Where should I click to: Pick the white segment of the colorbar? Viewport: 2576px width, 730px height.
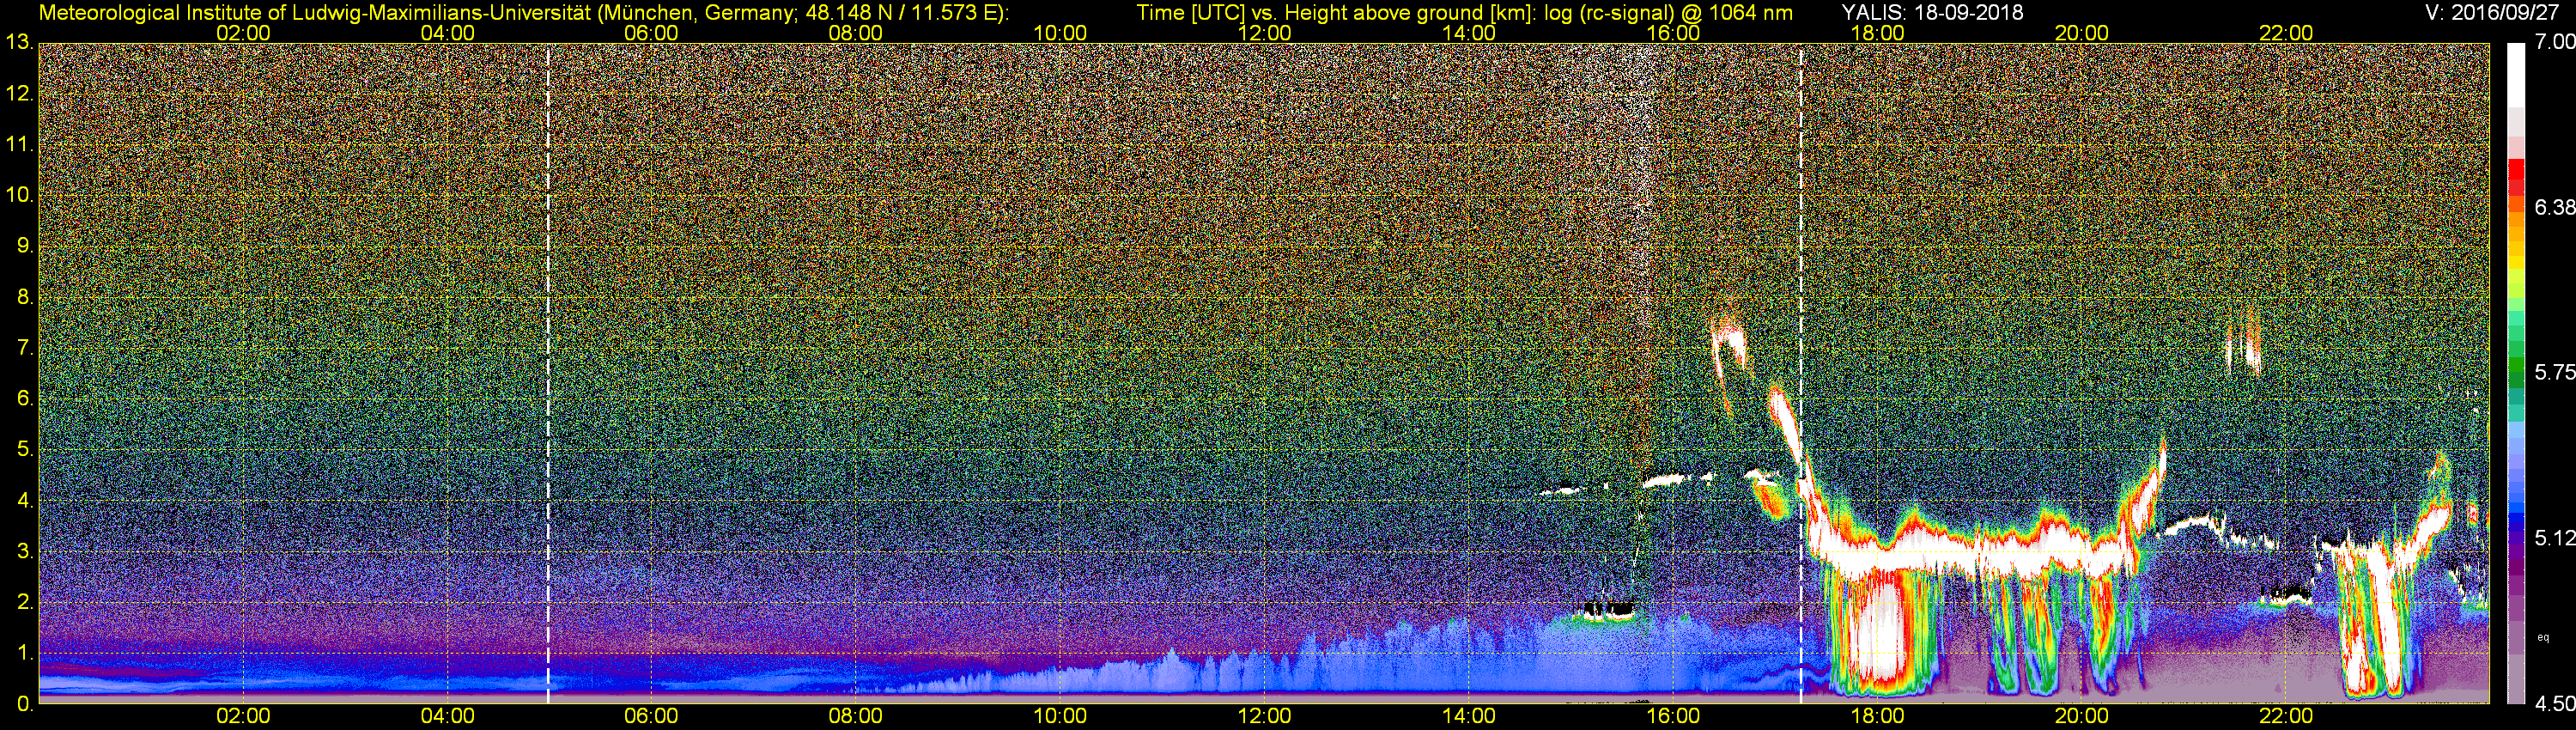point(2516,75)
